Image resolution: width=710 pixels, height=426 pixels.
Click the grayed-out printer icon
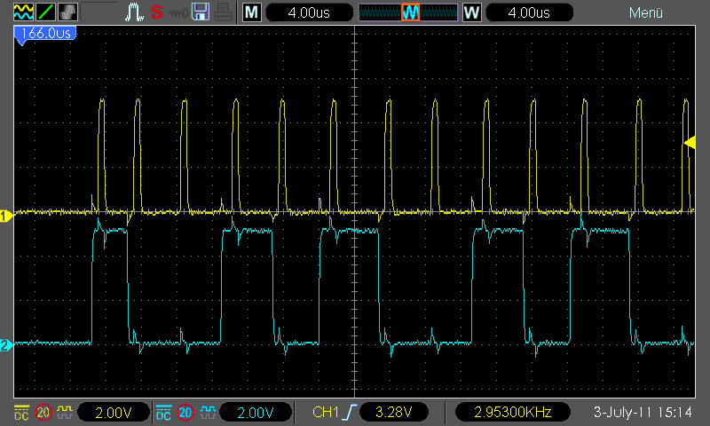click(x=224, y=12)
